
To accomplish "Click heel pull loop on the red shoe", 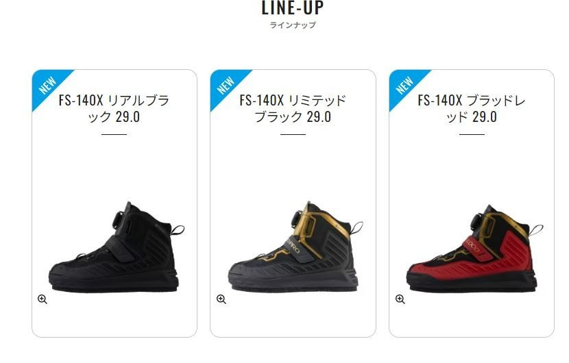I will [535, 230].
